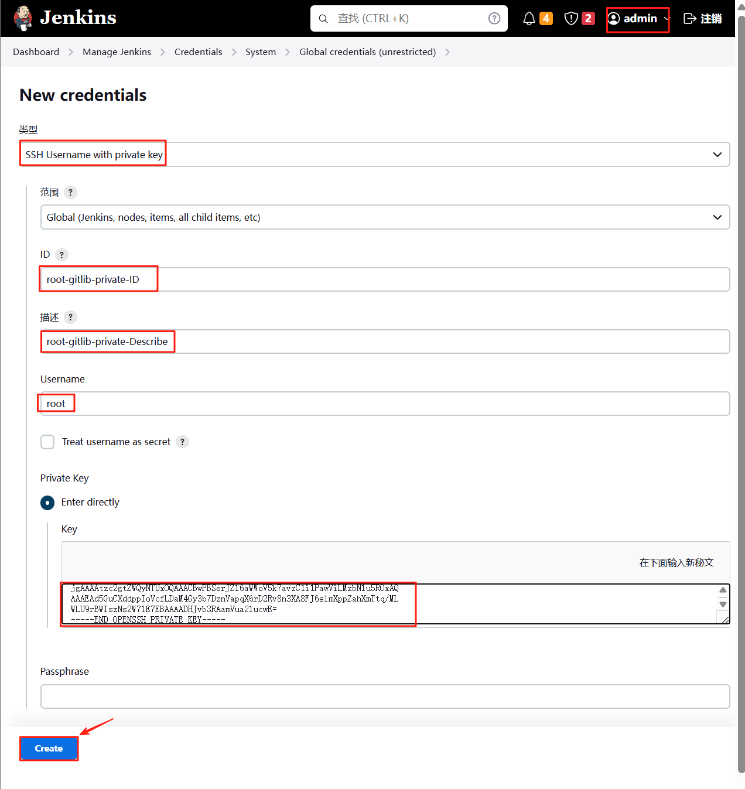Screen dimensions: 745x789
Task: Click the red security count badge 2
Action: tap(588, 19)
